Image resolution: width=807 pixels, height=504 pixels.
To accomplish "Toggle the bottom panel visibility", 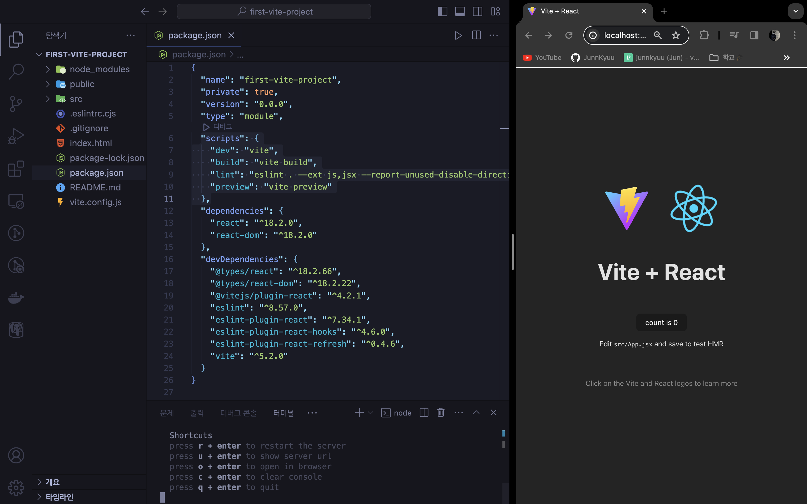I will [460, 12].
